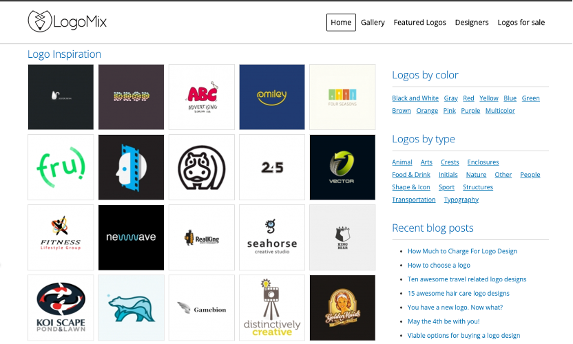Browse People type logos
This screenshot has width=573, height=344.
tap(530, 175)
